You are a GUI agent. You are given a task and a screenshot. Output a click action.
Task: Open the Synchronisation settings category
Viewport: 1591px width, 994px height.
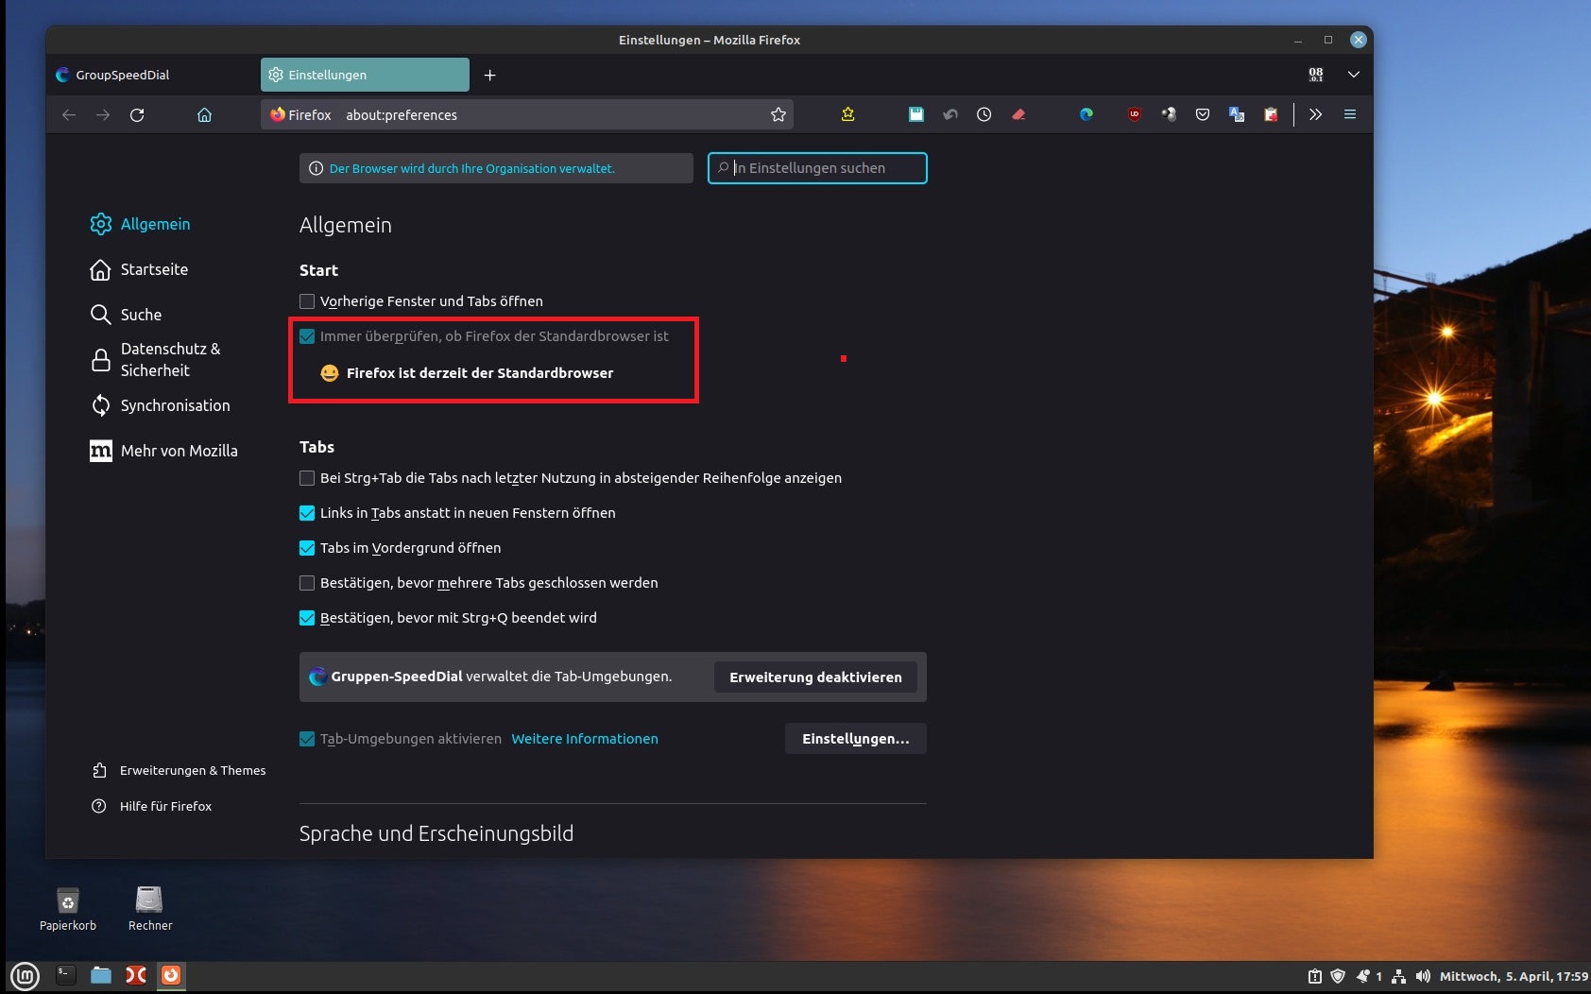click(160, 405)
